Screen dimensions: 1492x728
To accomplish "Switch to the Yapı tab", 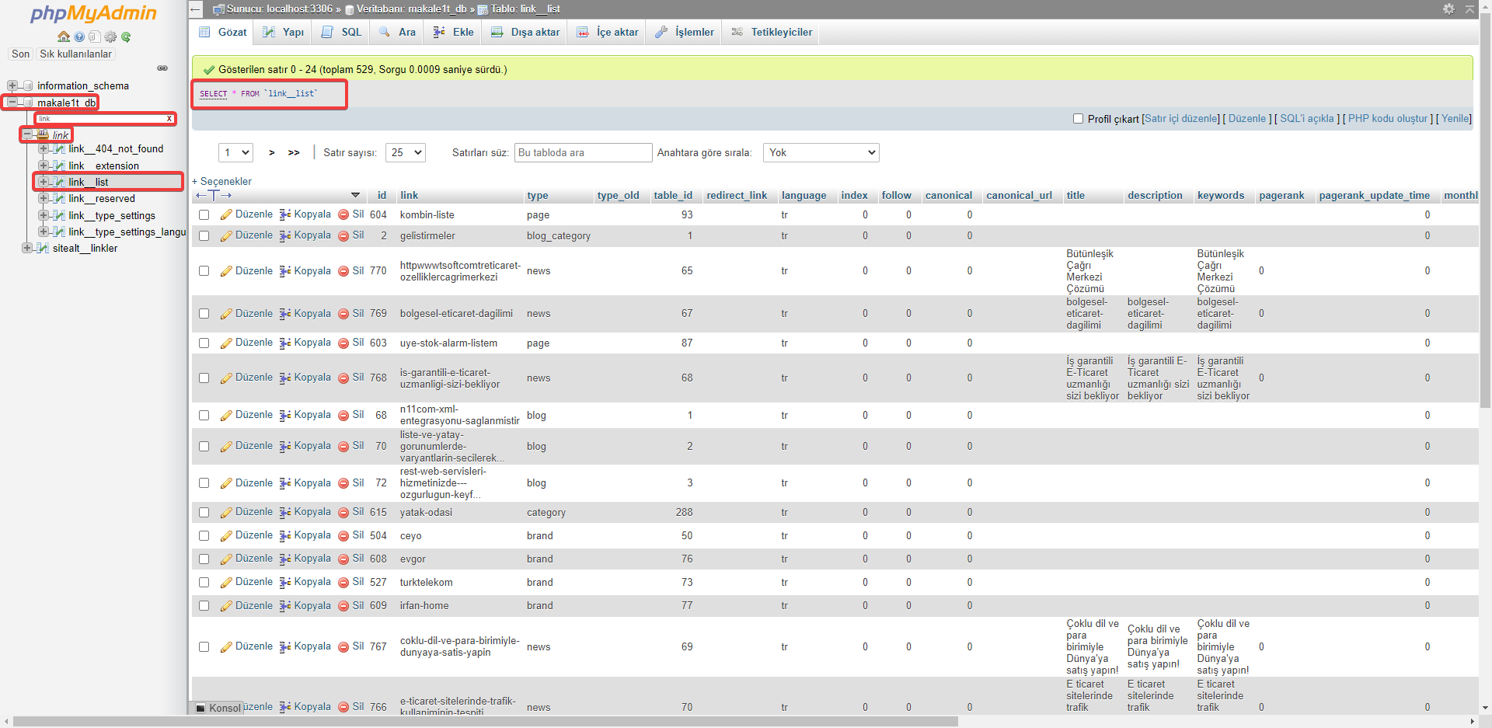I will 283,32.
